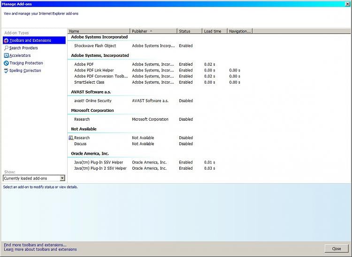Select Toolbars and Extensions add-on type
Viewport: 352px width, 257px height.
coord(34,40)
